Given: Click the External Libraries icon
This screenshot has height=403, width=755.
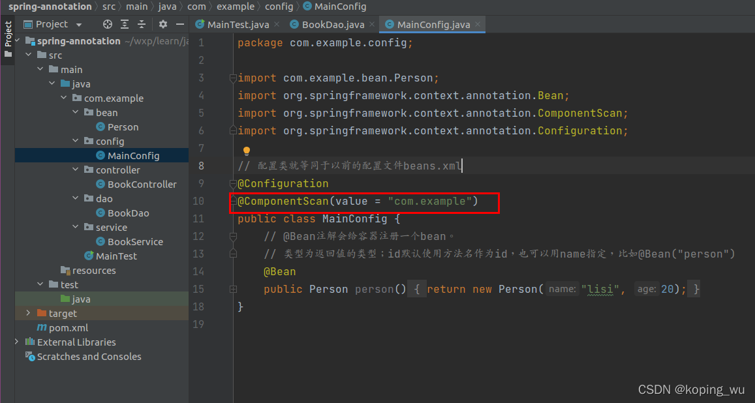Looking at the screenshot, I should point(30,342).
